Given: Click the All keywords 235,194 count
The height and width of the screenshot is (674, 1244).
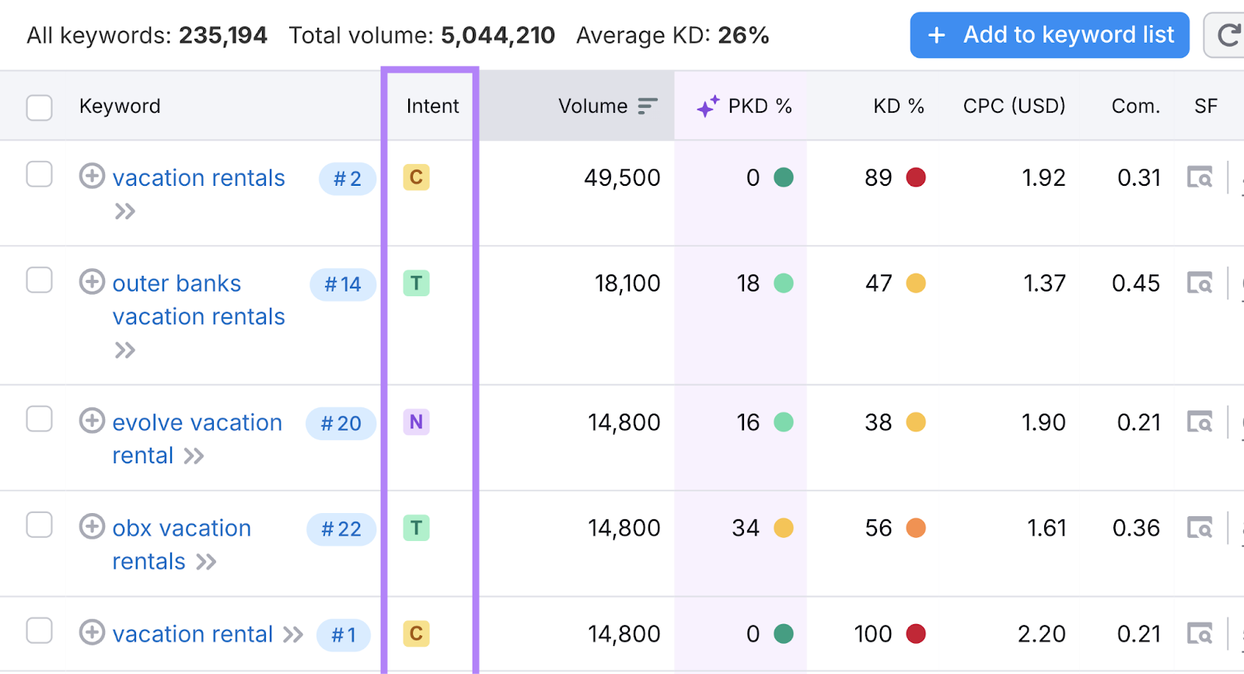Looking at the screenshot, I should pos(223,36).
